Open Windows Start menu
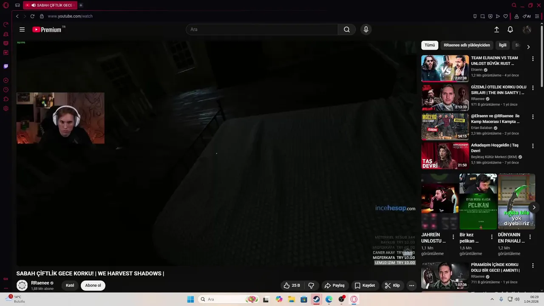 point(190,299)
